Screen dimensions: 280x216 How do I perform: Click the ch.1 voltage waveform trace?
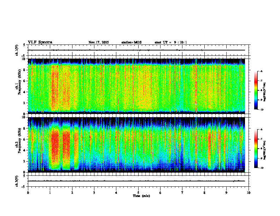(136, 50)
